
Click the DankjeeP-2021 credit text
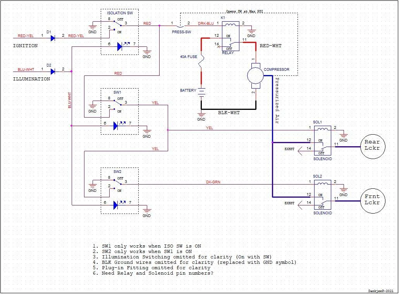pyautogui.click(x=381, y=291)
